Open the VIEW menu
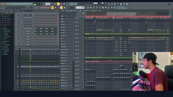The image size is (173, 97). pos(20,4)
